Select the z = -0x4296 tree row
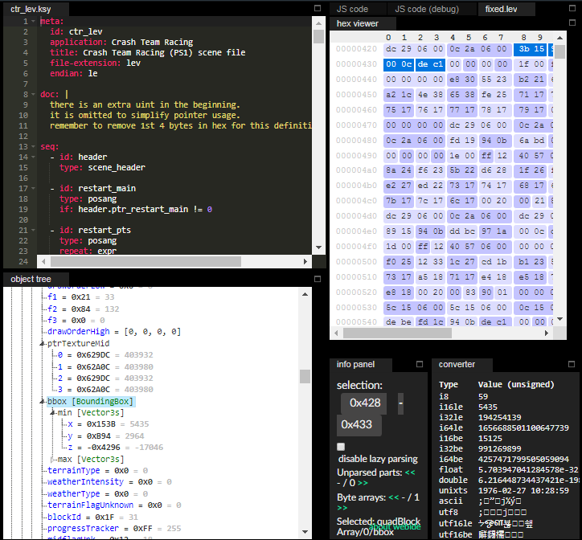582x540 pixels. point(116,448)
